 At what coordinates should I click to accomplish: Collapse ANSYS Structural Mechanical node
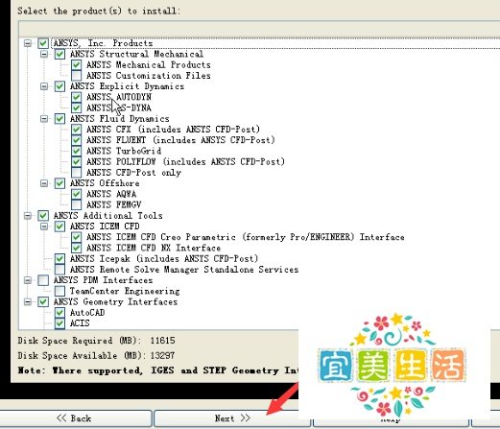pos(44,54)
